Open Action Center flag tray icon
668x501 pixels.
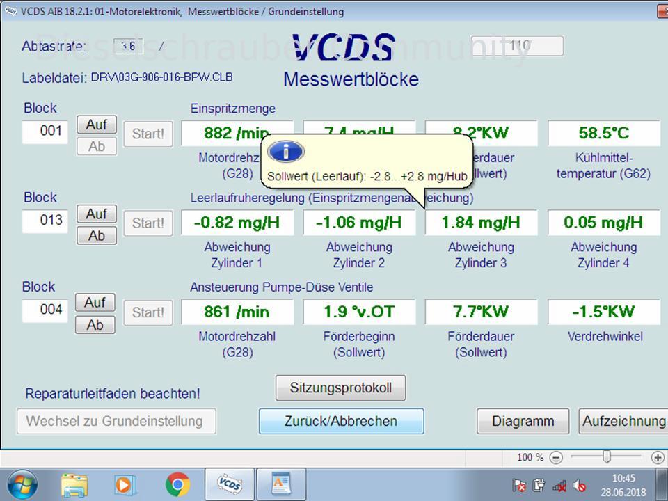(x=519, y=485)
